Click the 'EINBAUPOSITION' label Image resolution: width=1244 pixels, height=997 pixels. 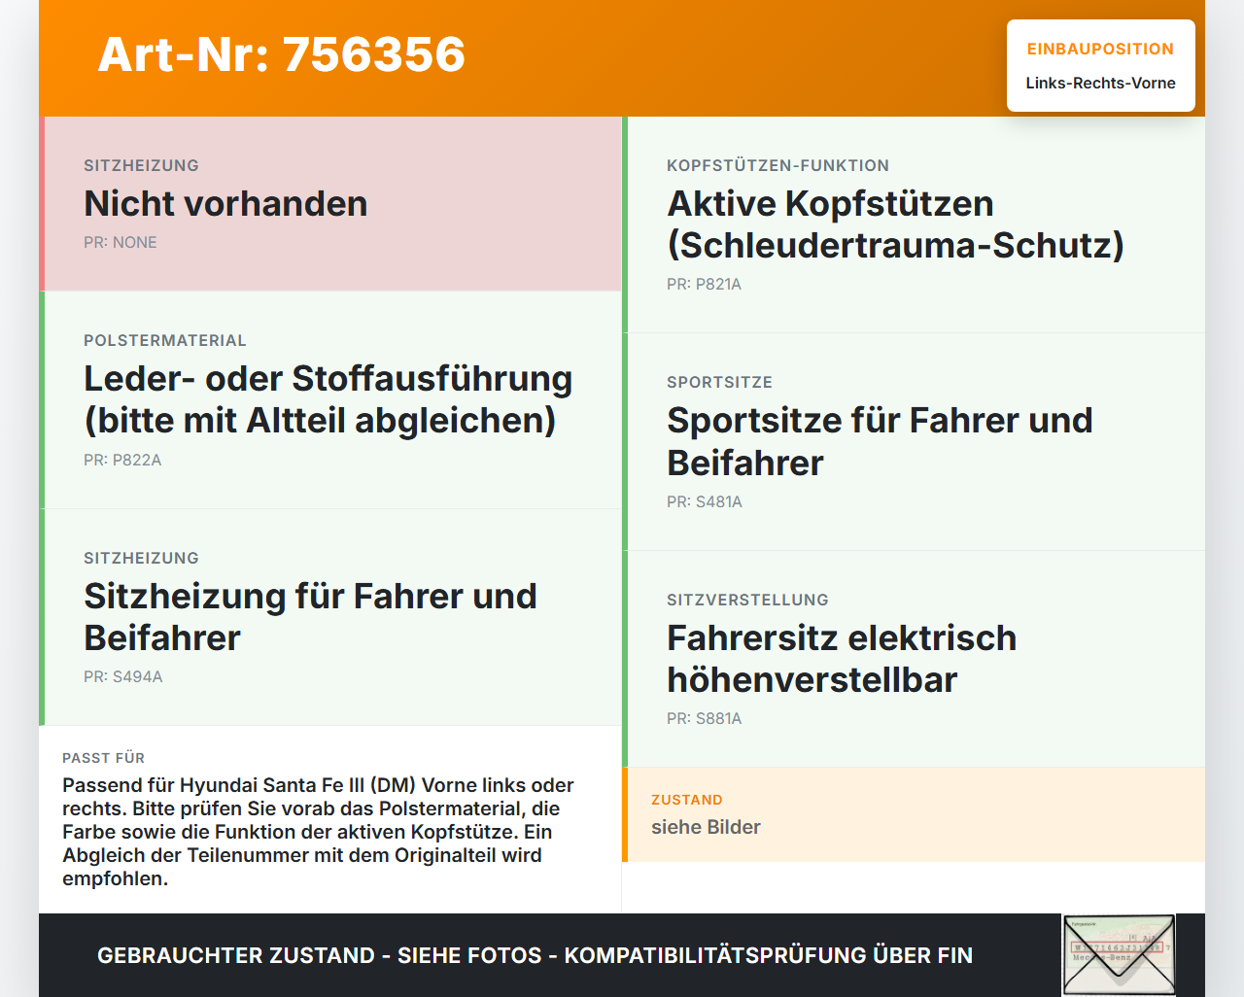coord(1100,49)
